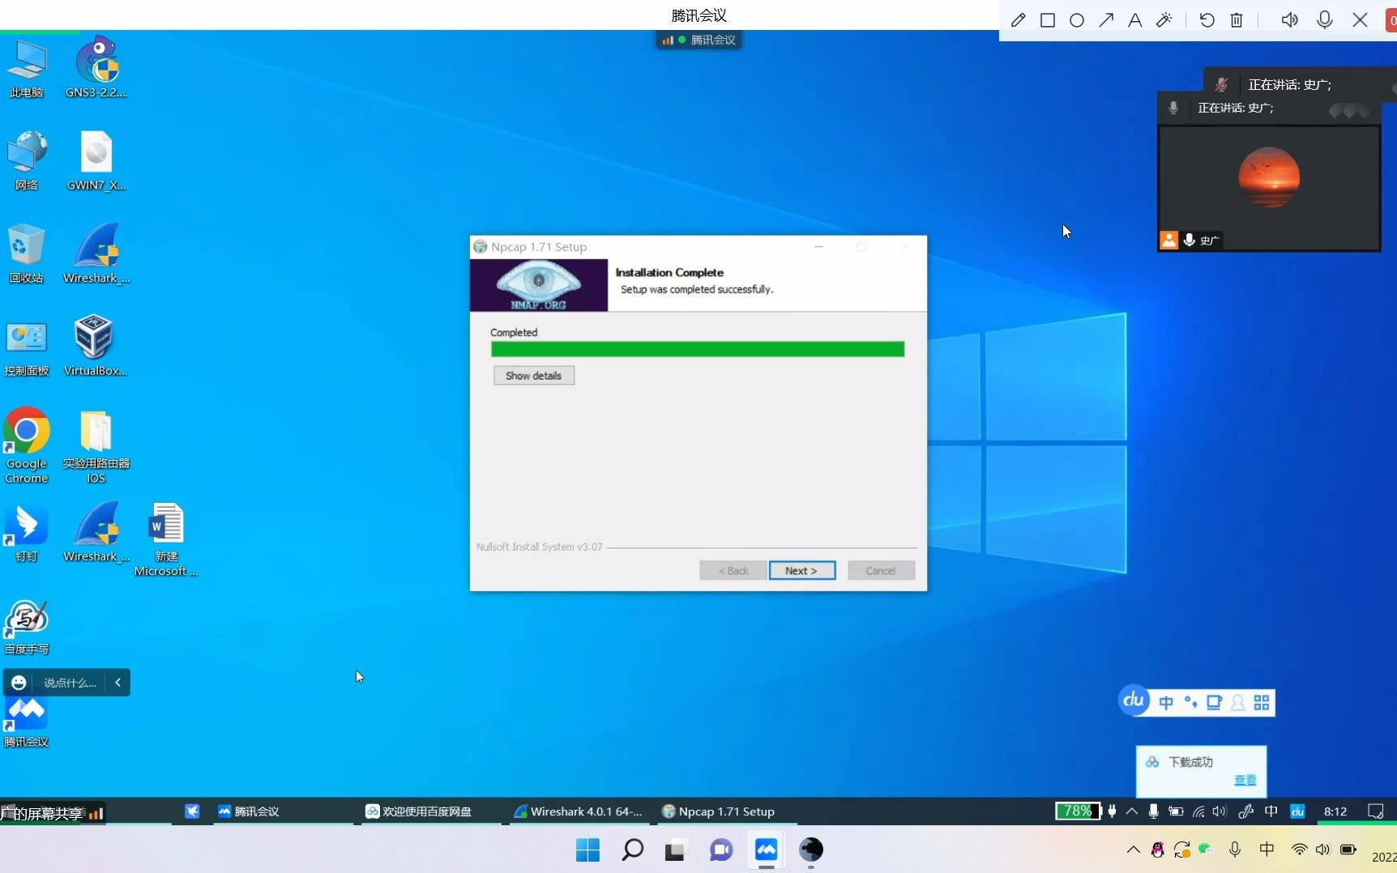This screenshot has width=1397, height=873.
Task: Select the pencil annotation tool
Action: (x=1019, y=20)
